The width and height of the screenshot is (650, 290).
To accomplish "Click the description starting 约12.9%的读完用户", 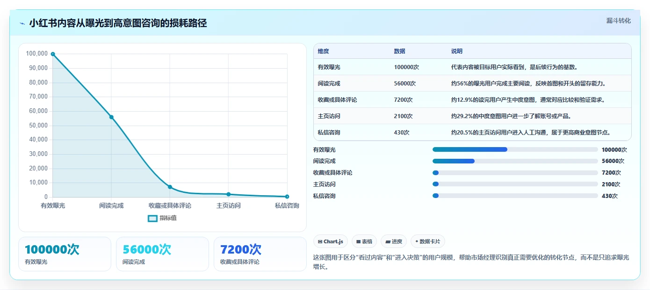I will [x=528, y=100].
